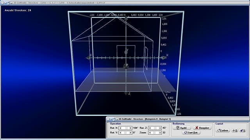Click the positive X axis arrowhead
Screen dimensions: 250x140
click(x=164, y=58)
